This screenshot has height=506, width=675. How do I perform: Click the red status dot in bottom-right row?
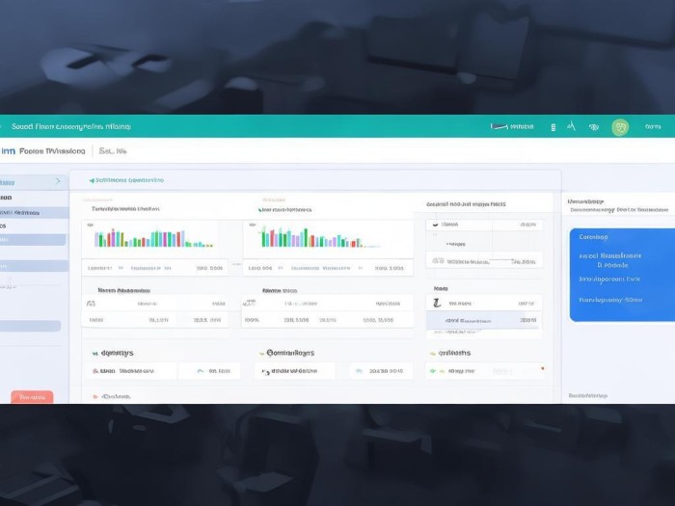tap(542, 369)
